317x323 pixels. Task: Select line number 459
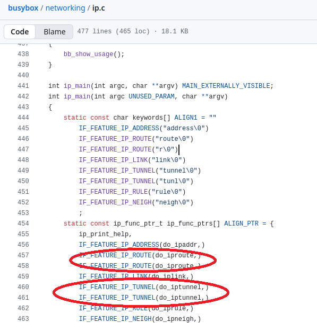tap(23, 276)
